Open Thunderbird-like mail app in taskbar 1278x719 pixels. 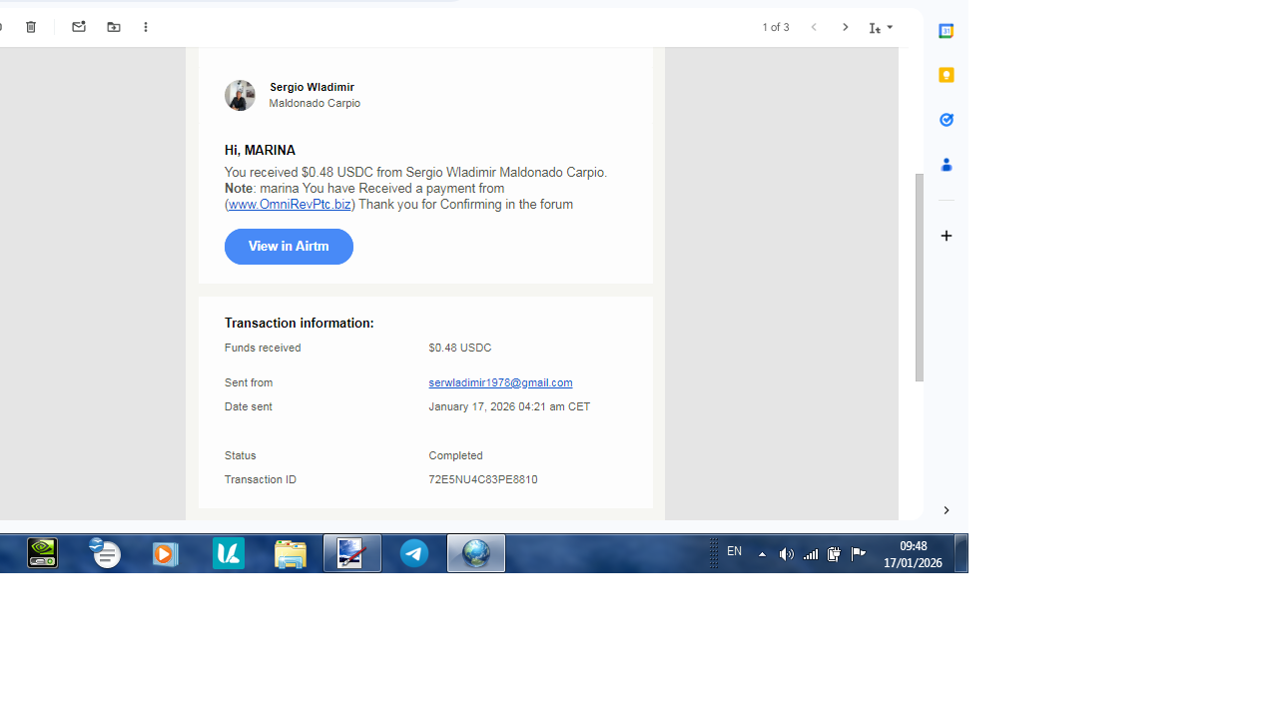[x=104, y=553]
